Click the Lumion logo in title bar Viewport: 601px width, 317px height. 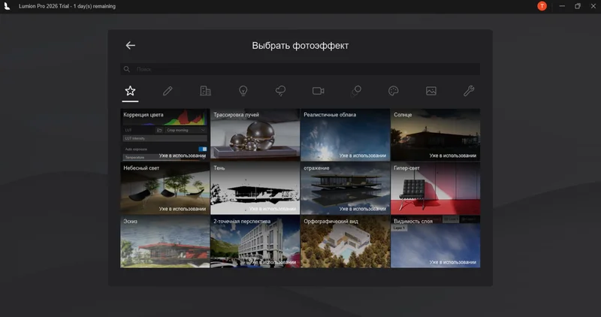point(7,6)
